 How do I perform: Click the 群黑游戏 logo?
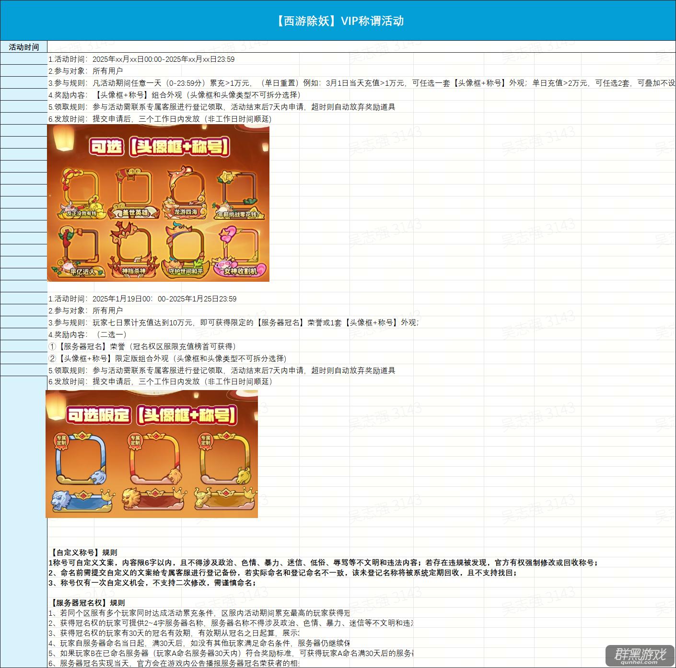point(640,656)
